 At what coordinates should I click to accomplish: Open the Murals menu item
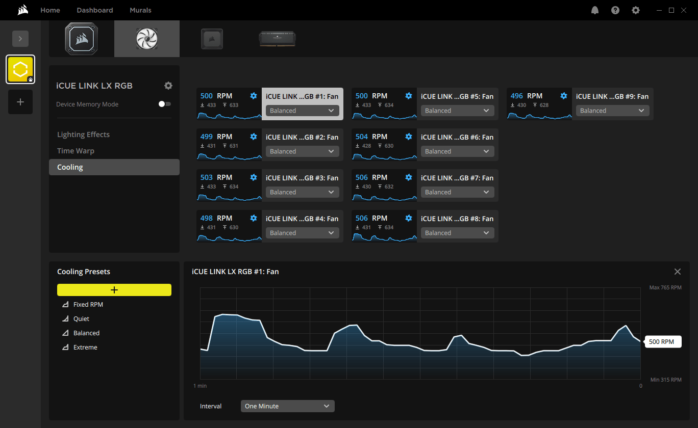click(x=140, y=10)
